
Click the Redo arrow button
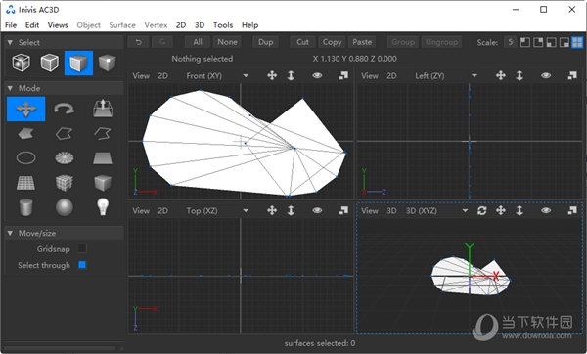[162, 42]
